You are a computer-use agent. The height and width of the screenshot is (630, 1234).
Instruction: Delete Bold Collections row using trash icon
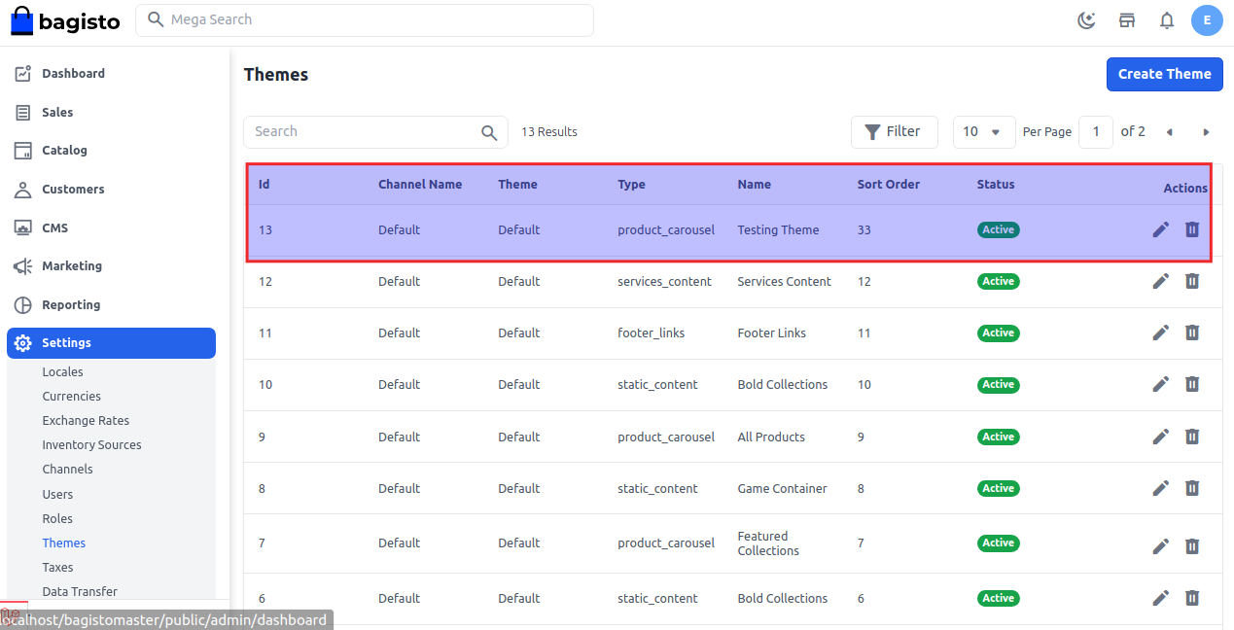click(1192, 384)
